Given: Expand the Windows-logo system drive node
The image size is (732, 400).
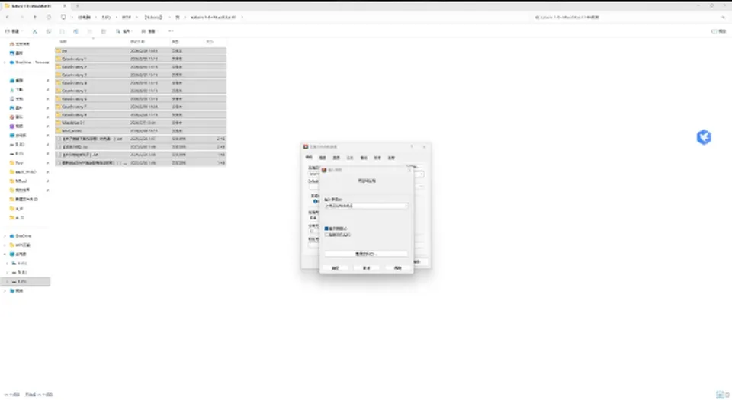Looking at the screenshot, I should point(7,264).
